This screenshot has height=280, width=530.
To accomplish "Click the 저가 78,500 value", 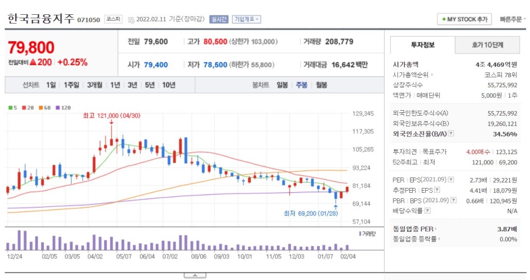I will pos(215,65).
